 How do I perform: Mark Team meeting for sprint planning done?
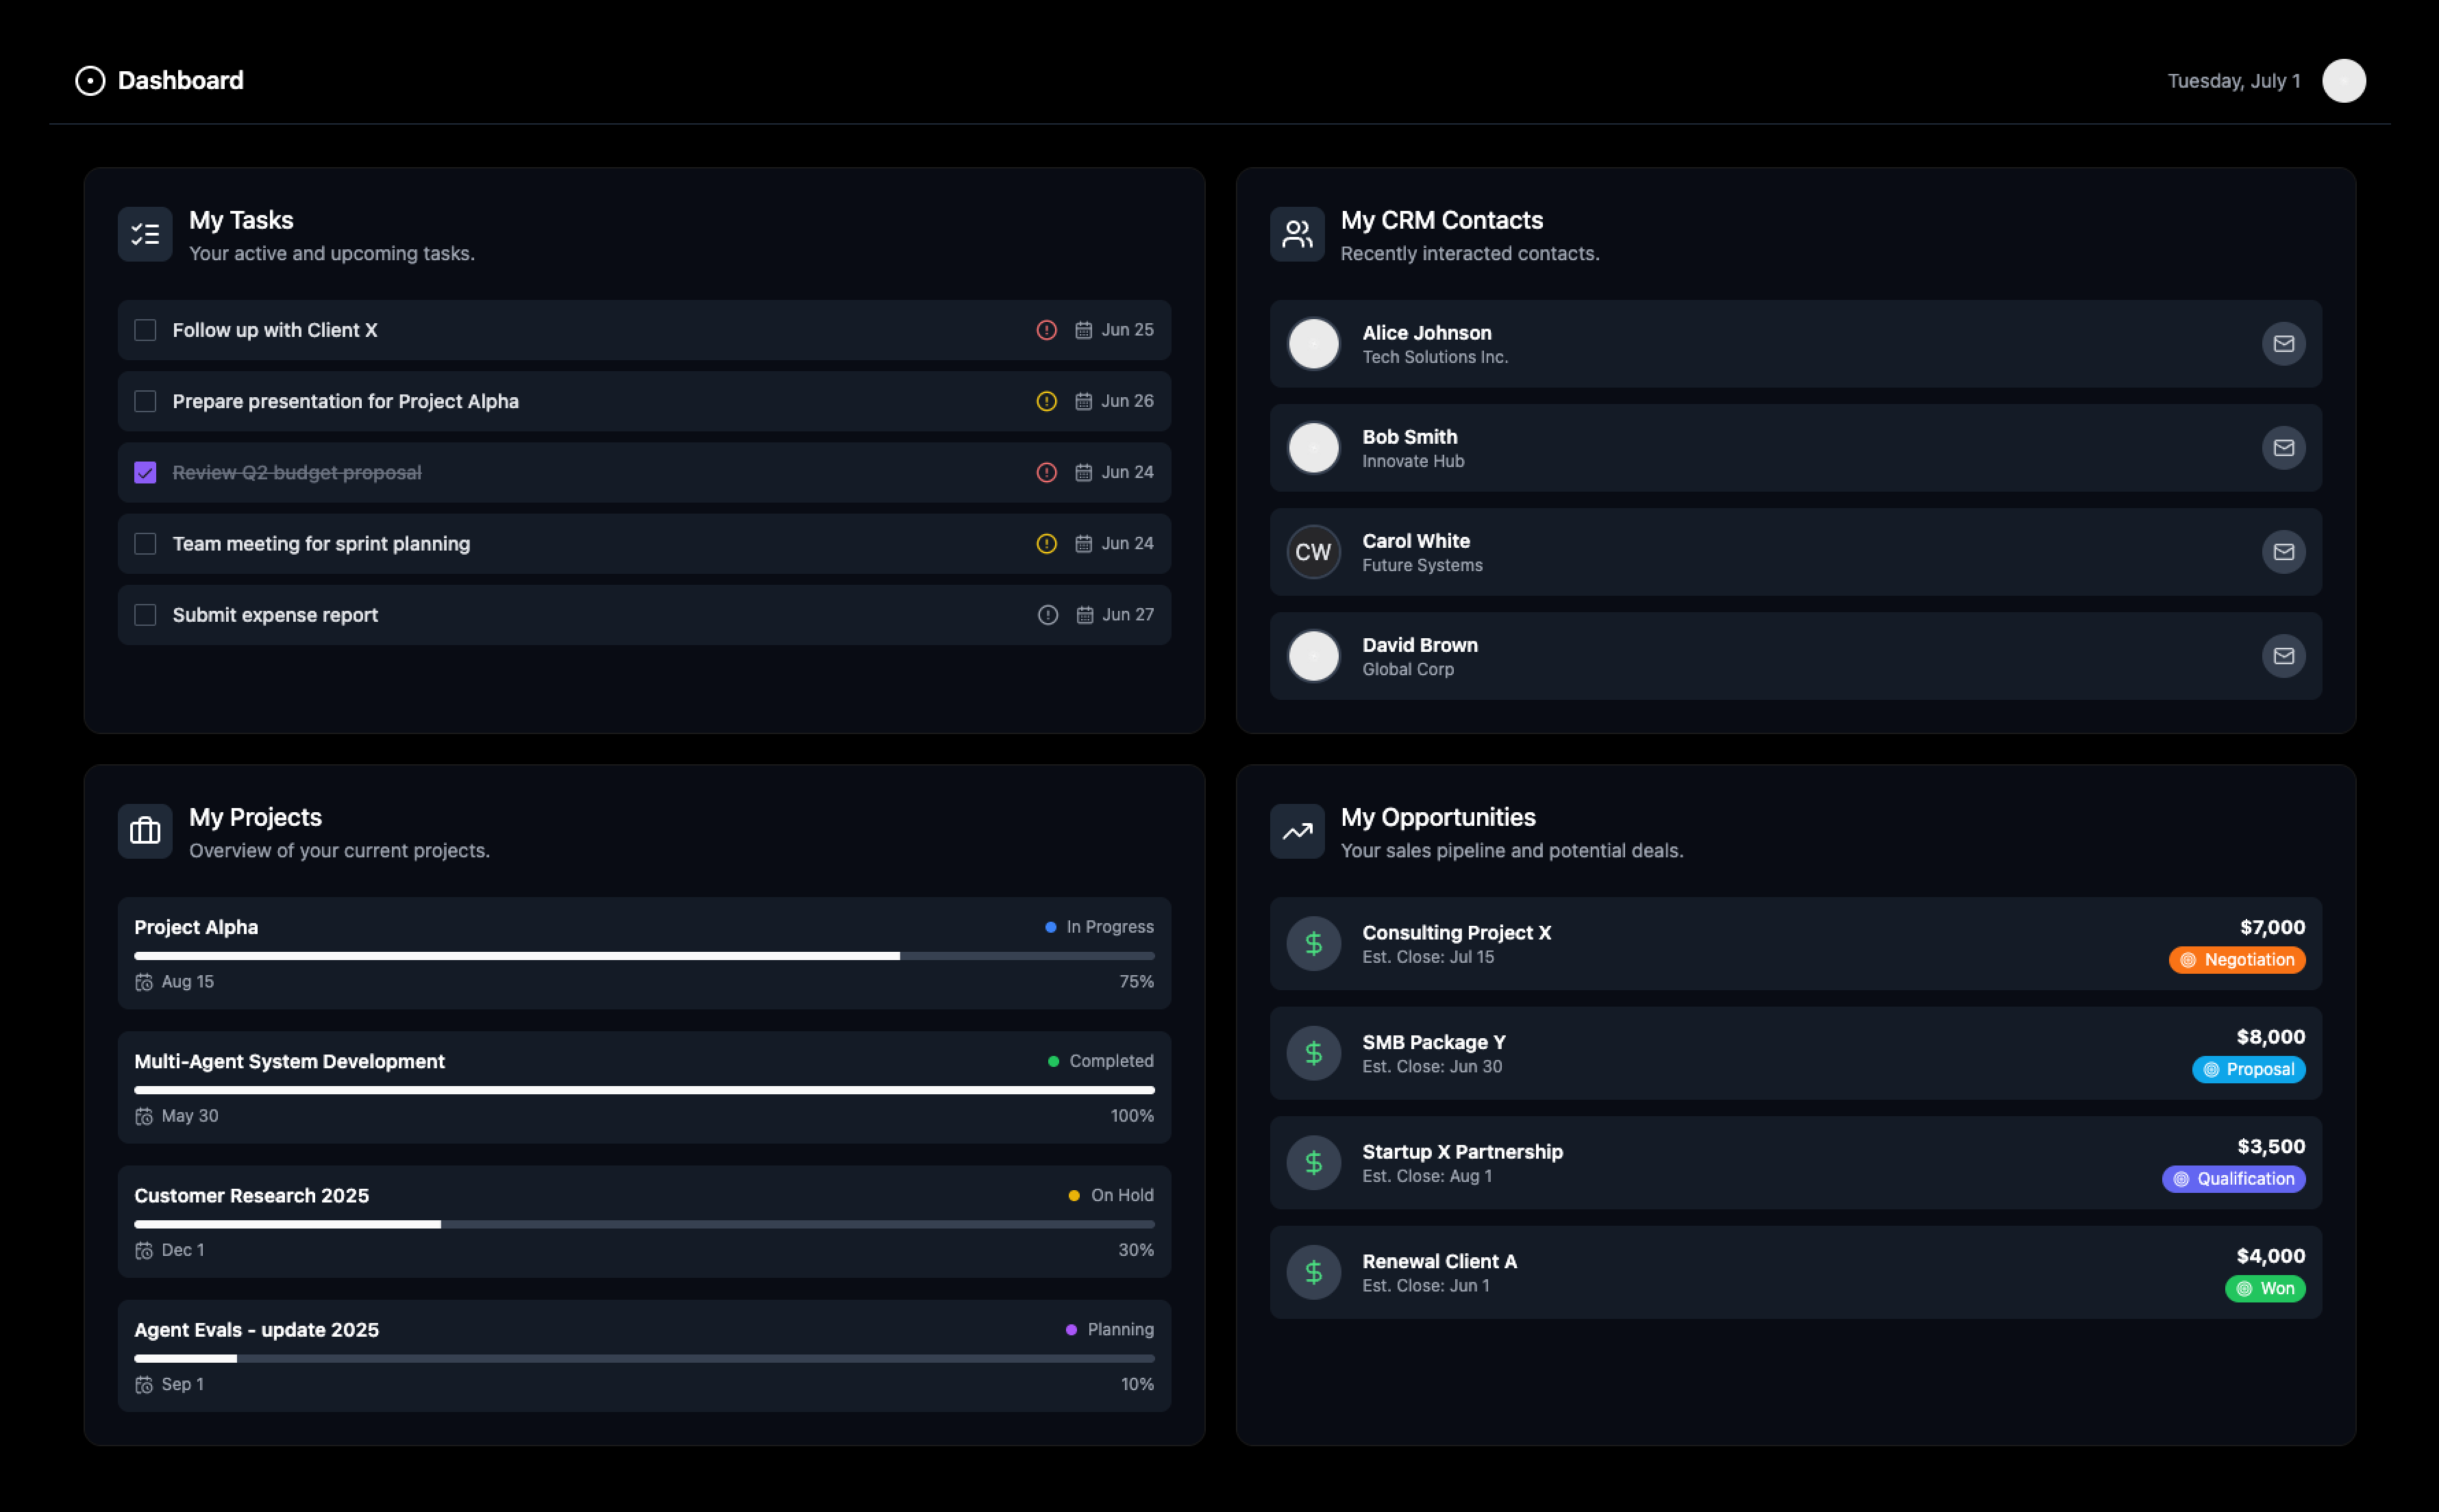tap(145, 544)
